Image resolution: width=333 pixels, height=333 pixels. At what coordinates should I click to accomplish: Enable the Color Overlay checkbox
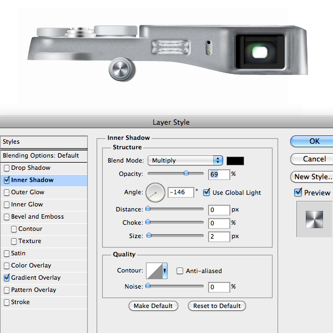[x=7, y=266]
